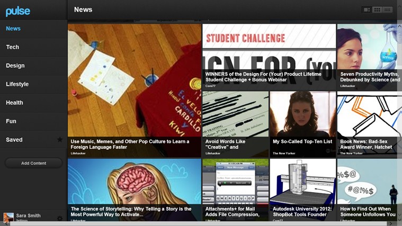Viewport: 402px width, 226px height.
Task: Click the Pulse logo
Action: (18, 11)
